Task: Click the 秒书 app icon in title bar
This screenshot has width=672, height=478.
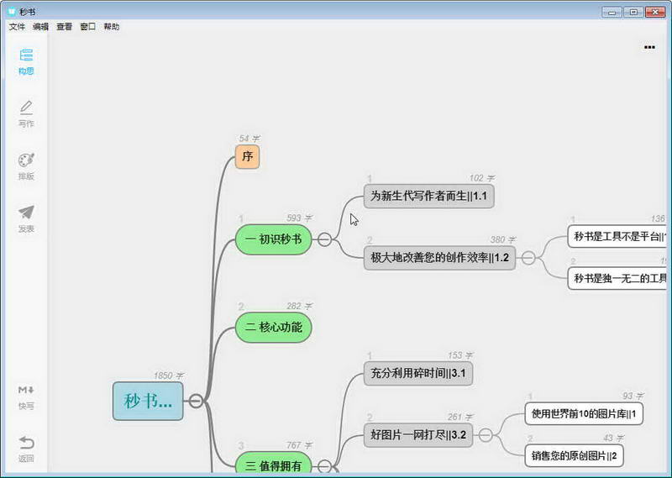Action: pos(12,12)
